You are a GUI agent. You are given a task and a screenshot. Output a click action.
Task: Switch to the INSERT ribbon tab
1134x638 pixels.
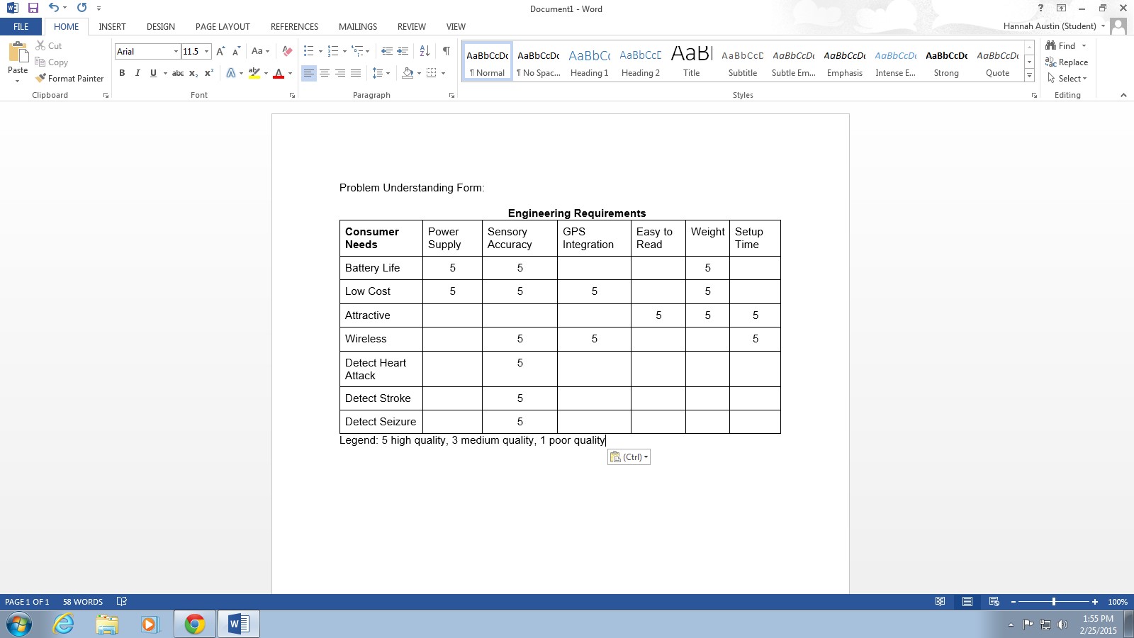click(112, 26)
